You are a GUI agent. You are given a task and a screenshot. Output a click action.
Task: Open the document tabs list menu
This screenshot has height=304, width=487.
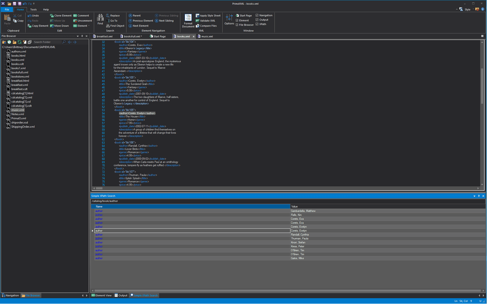coord(482,36)
